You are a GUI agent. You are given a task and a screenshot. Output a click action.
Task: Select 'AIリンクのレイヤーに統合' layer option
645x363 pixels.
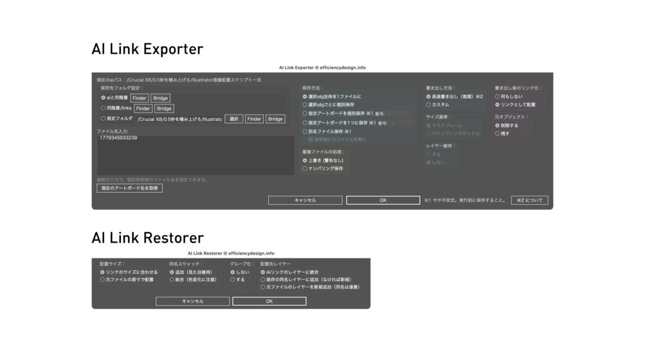click(263, 272)
